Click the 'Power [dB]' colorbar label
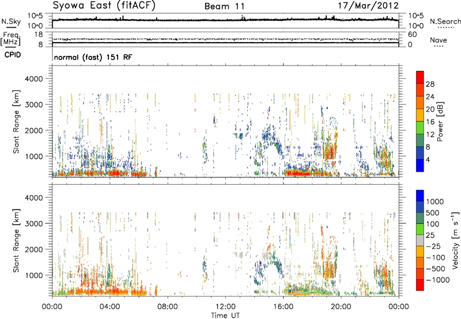 pyautogui.click(x=440, y=121)
